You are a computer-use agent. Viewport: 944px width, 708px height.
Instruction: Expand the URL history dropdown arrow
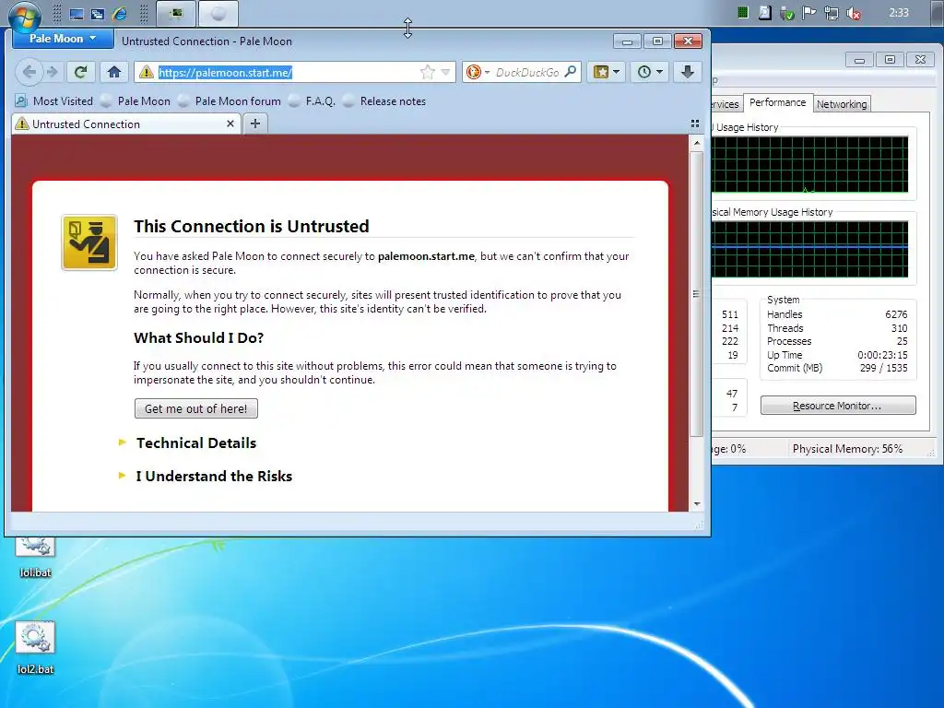pyautogui.click(x=445, y=72)
